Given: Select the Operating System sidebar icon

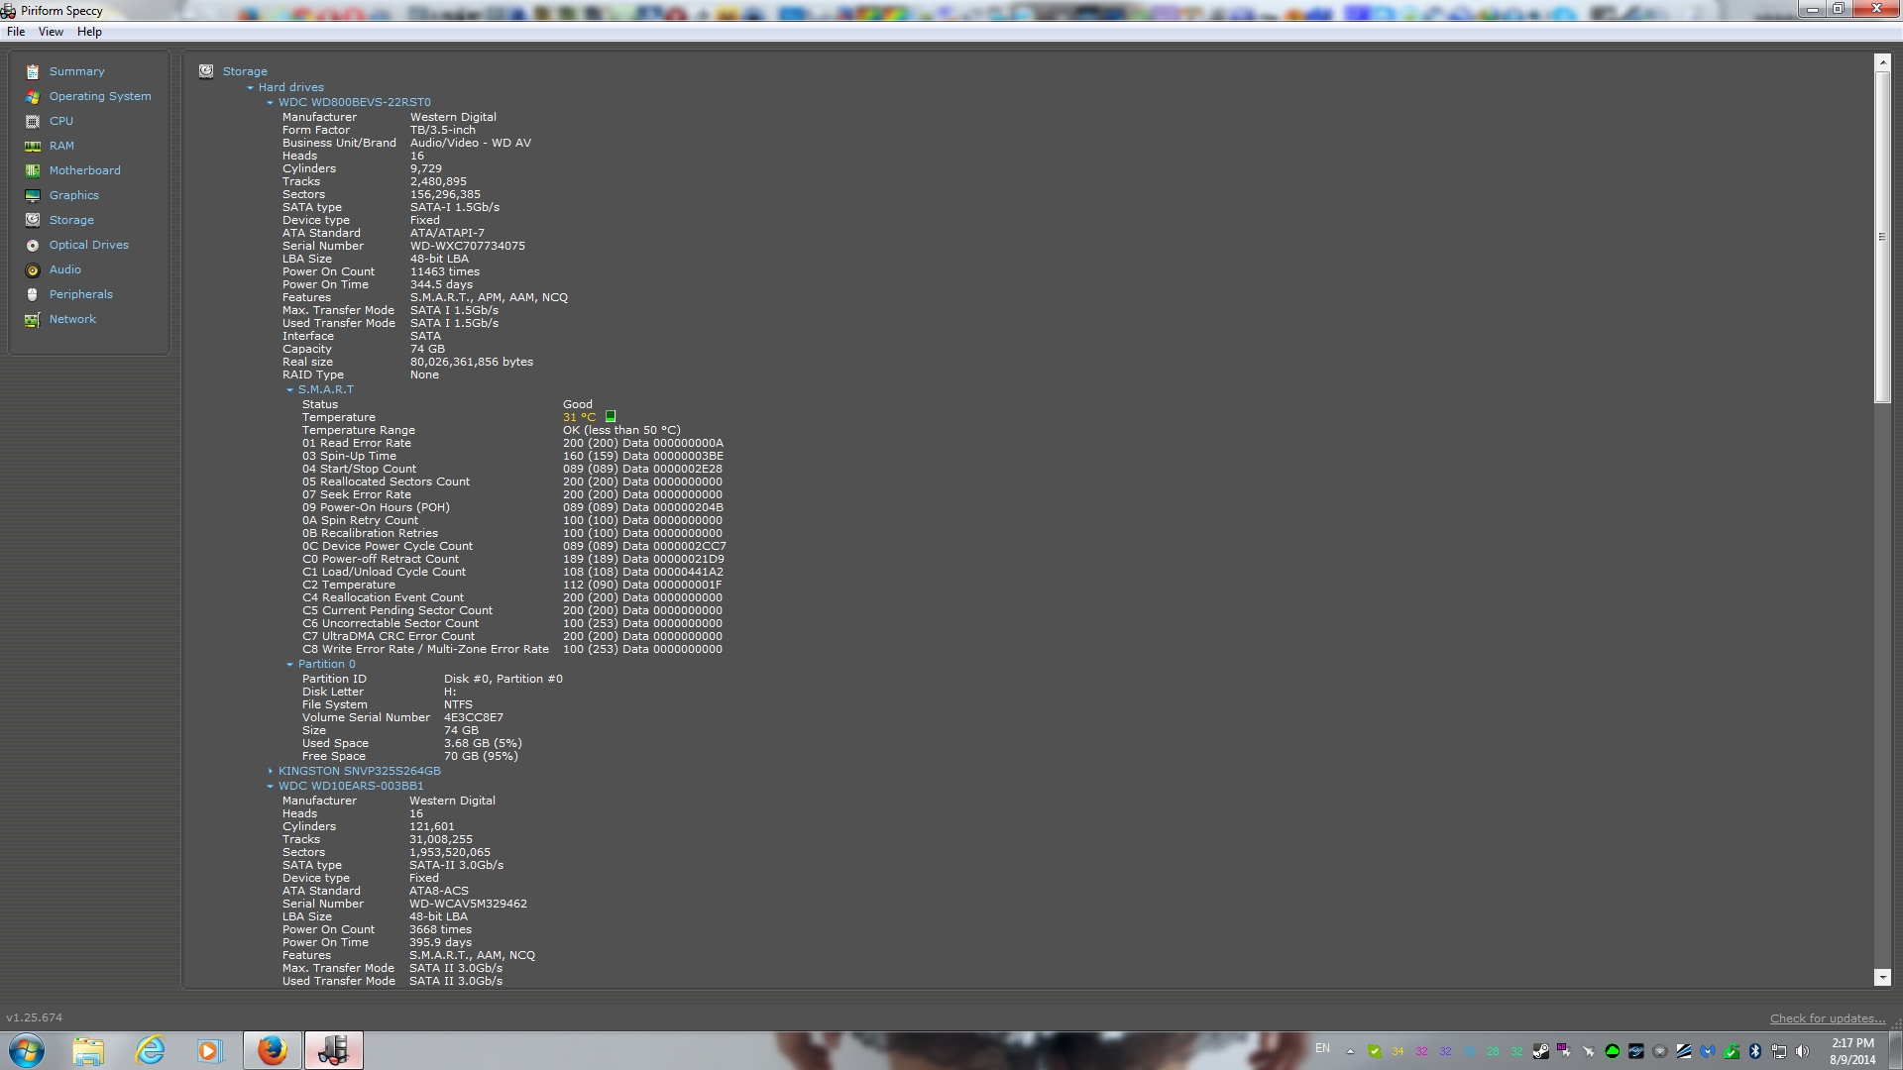Looking at the screenshot, I should [33, 96].
